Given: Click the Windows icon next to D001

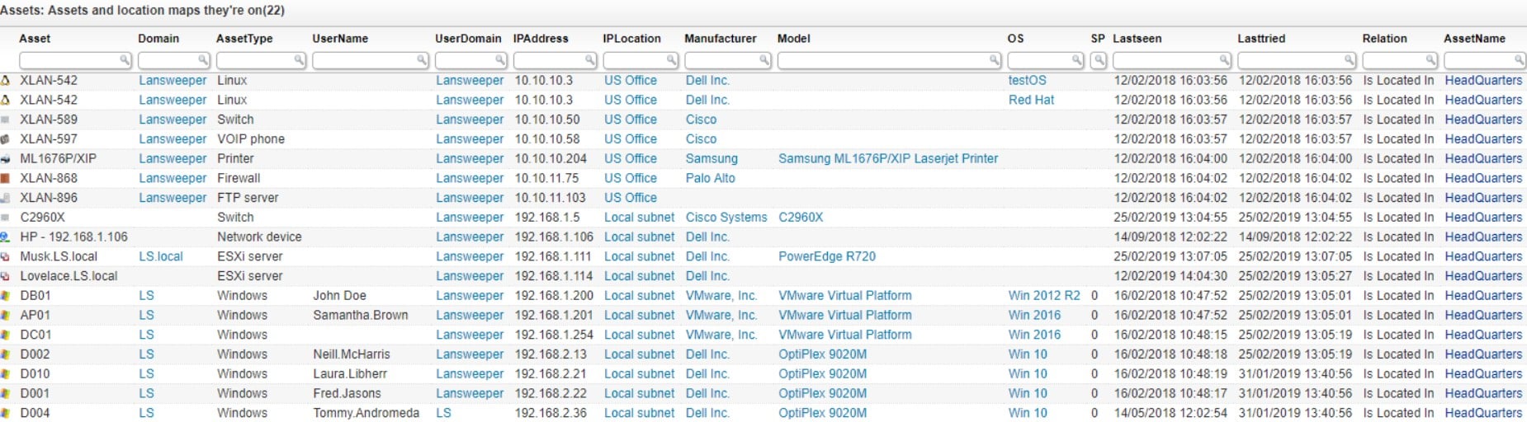Looking at the screenshot, I should click(5, 394).
